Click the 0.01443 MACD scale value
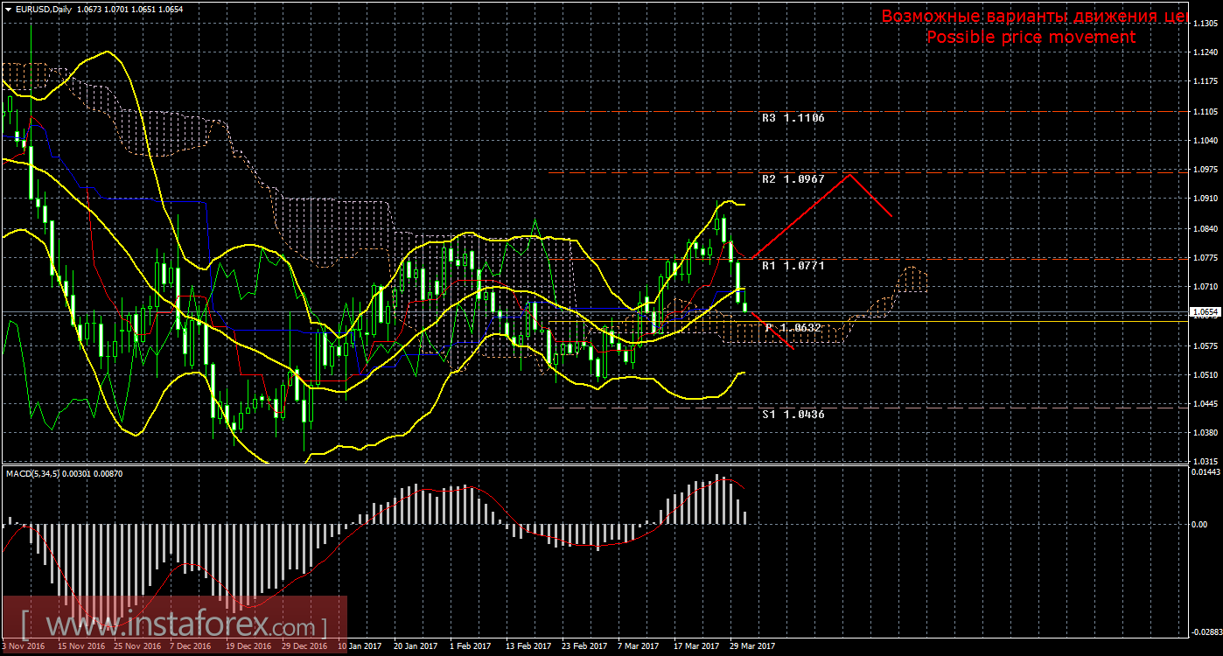Image resolution: width=1223 pixels, height=656 pixels. click(1206, 472)
